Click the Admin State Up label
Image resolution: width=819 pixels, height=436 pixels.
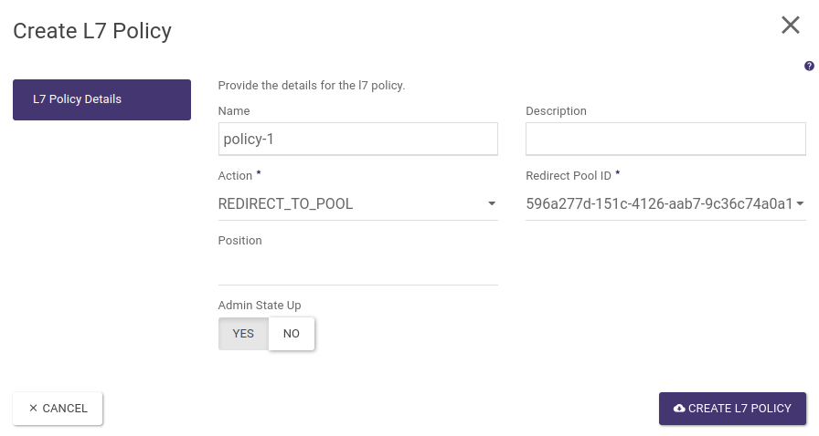pos(259,306)
